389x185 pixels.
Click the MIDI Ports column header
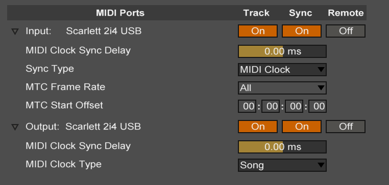click(x=120, y=13)
